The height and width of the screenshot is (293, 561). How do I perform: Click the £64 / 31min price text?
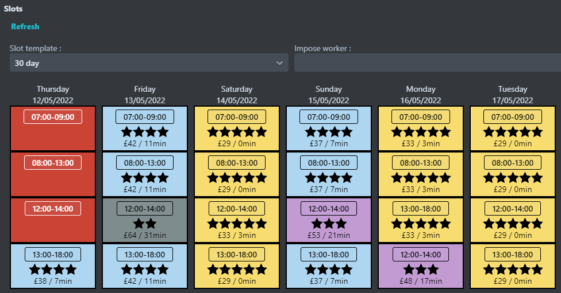(145, 235)
